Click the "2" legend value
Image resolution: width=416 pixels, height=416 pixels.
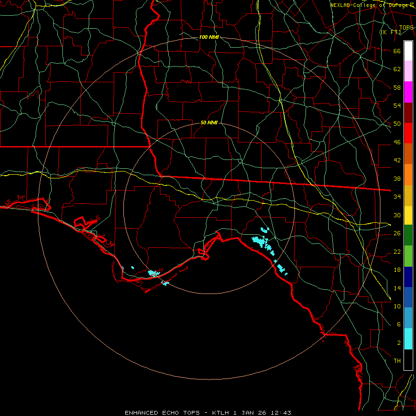[x=399, y=343]
